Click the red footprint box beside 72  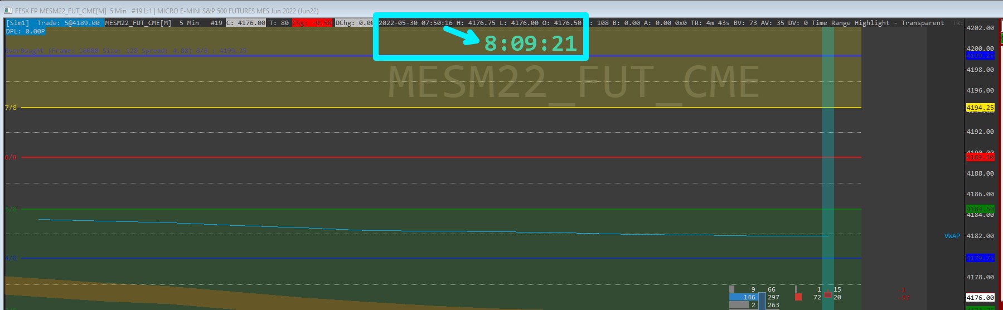(798, 297)
